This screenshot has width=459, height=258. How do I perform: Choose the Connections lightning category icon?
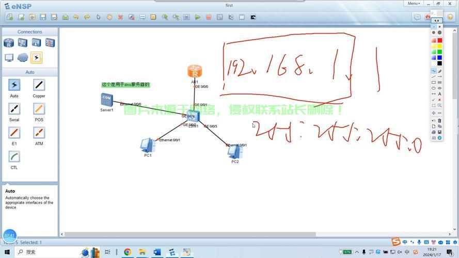click(36, 57)
